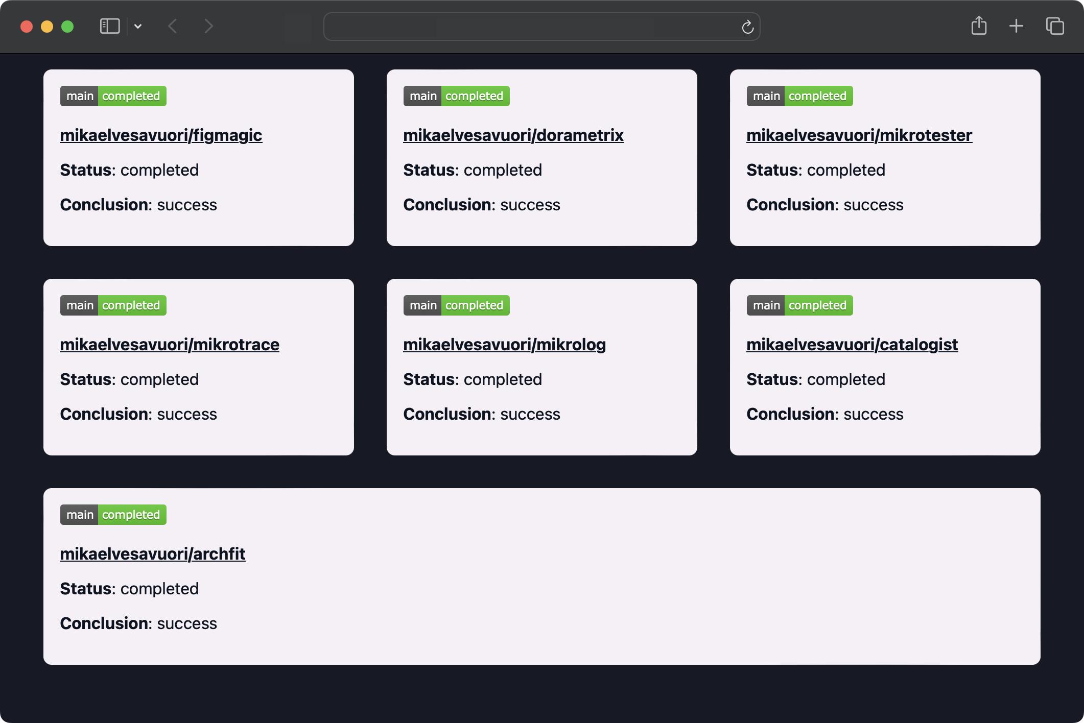Open the mikaelvesavuori/dorametrix link

513,135
